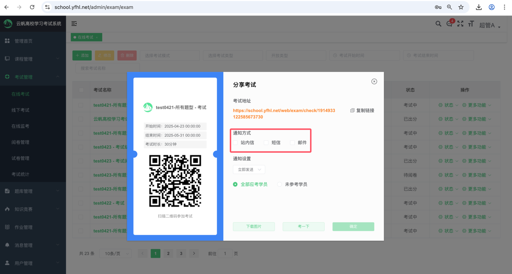Screen dimensions: 512x274
Task: Click the 云帆 logo in sidebar header
Action: point(8,24)
